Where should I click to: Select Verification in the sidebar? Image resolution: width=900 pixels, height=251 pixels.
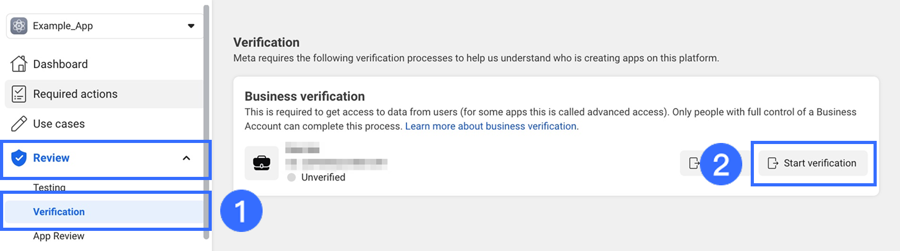pyautogui.click(x=59, y=212)
